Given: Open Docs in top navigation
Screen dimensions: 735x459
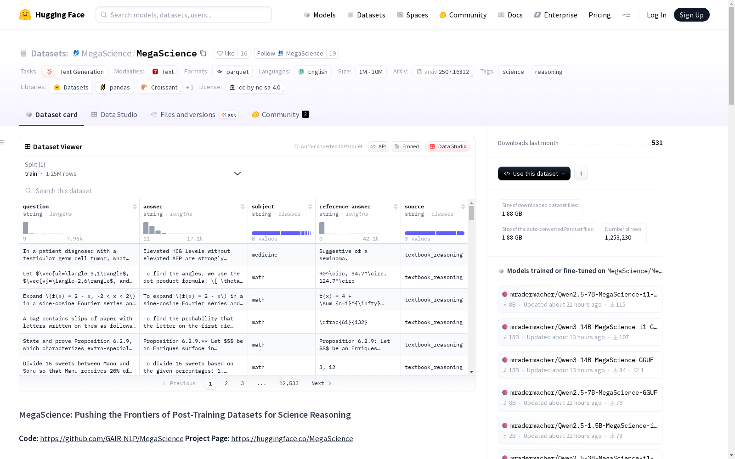Looking at the screenshot, I should tap(510, 15).
